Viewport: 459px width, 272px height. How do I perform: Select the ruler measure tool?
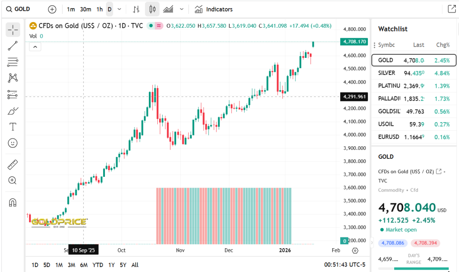tap(13, 165)
